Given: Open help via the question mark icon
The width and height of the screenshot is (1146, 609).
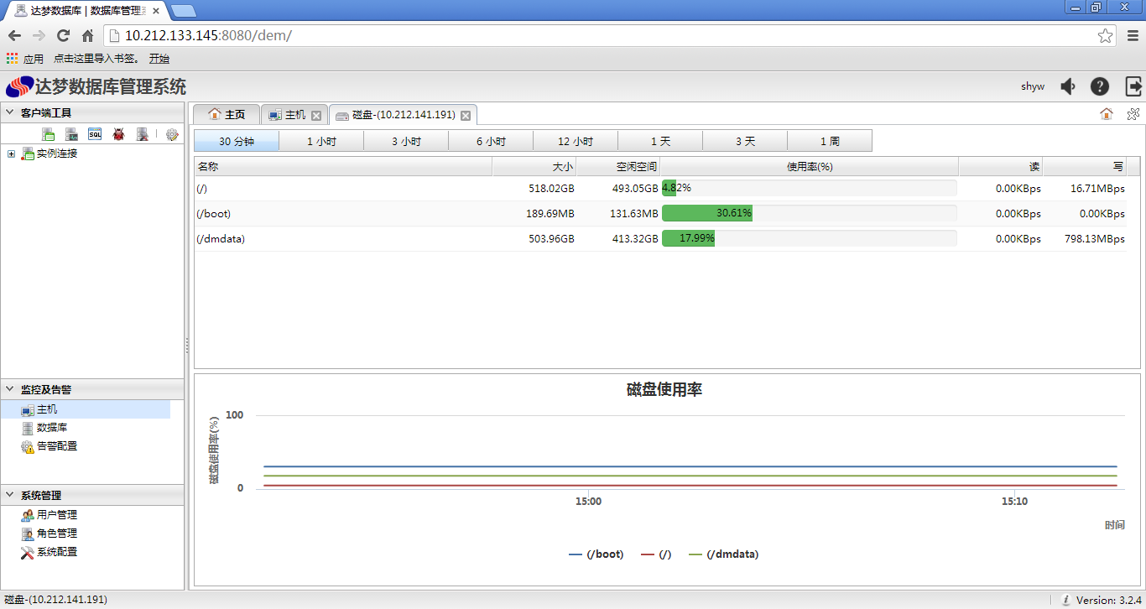Looking at the screenshot, I should click(1100, 86).
